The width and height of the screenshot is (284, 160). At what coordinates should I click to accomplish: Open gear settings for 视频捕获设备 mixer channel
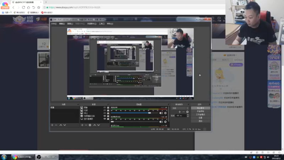165,122
